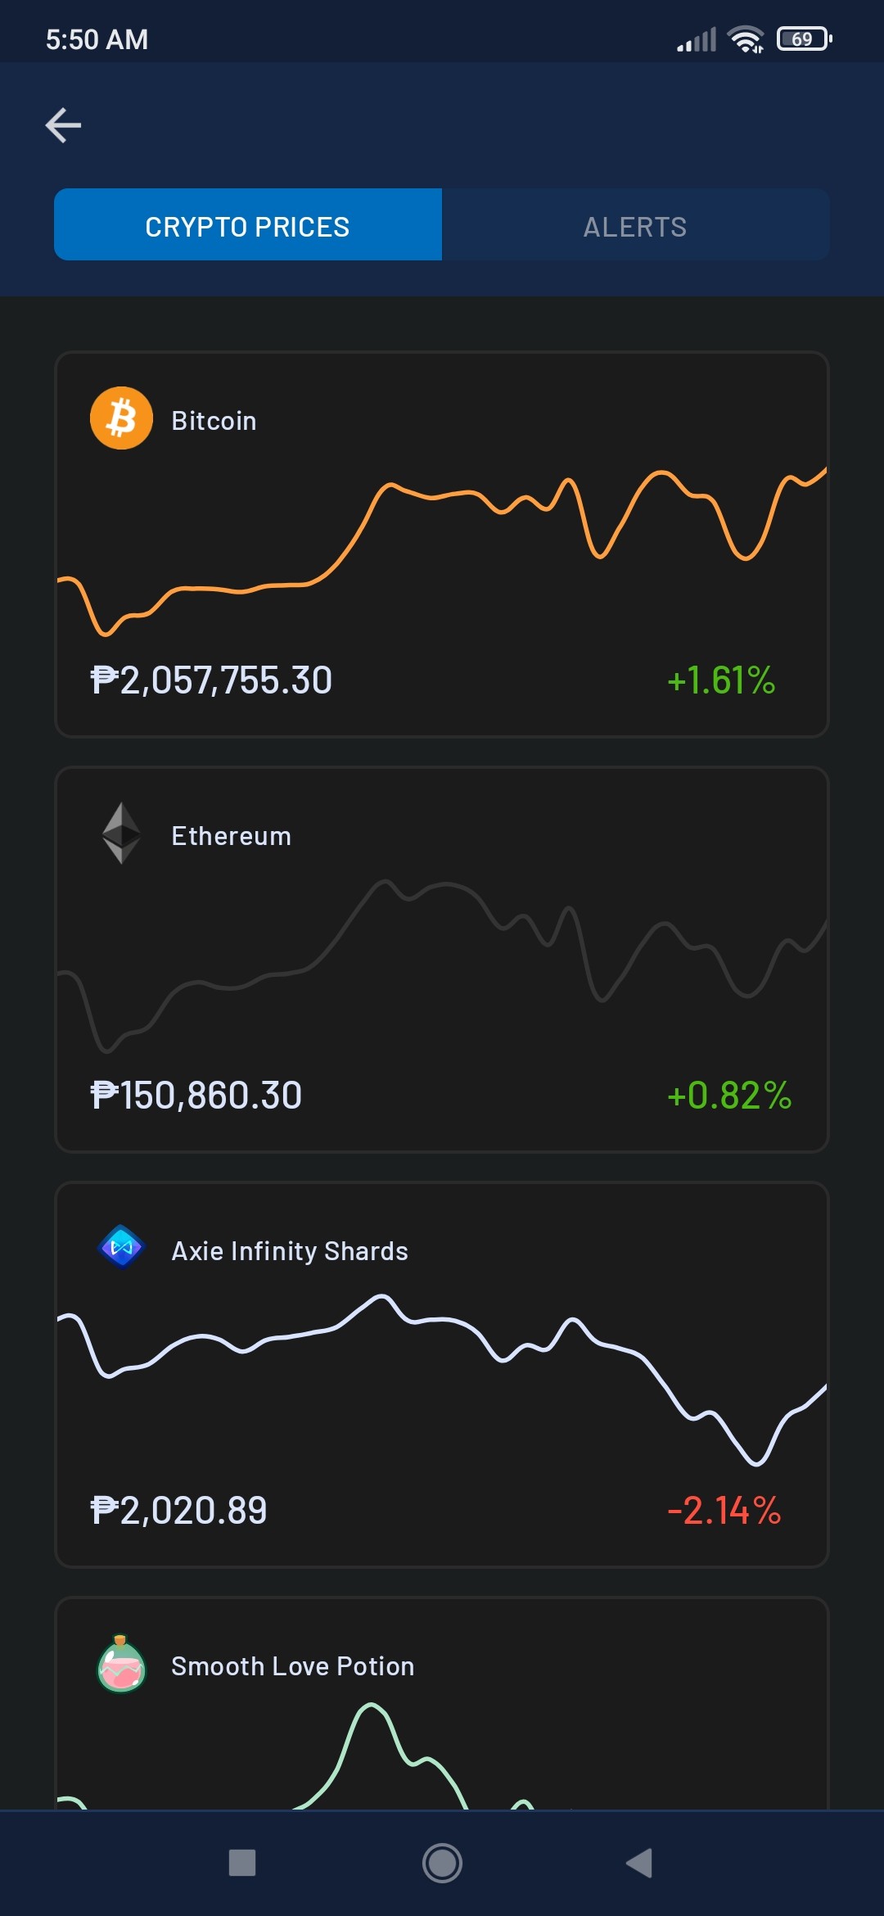Tap the Axie Infinity Shards logo icon
Screen dimensions: 884x1916
pos(121,1247)
